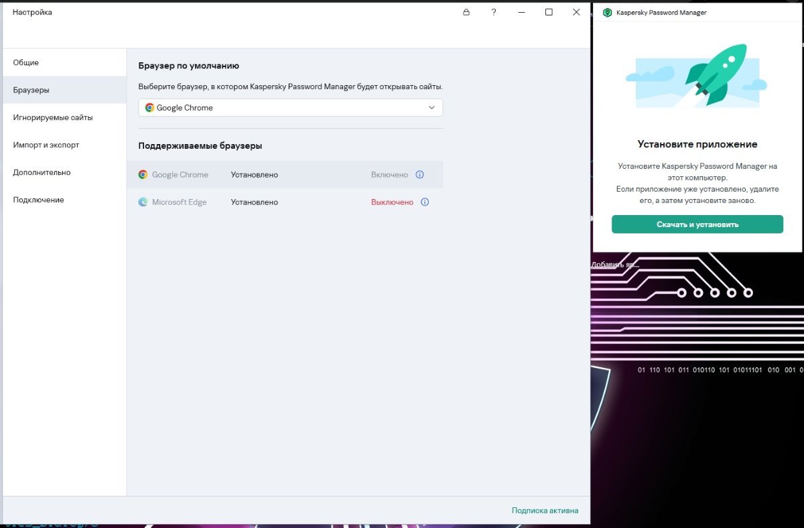The width and height of the screenshot is (804, 528).
Task: Click the dropdown chevron arrow
Action: point(431,107)
